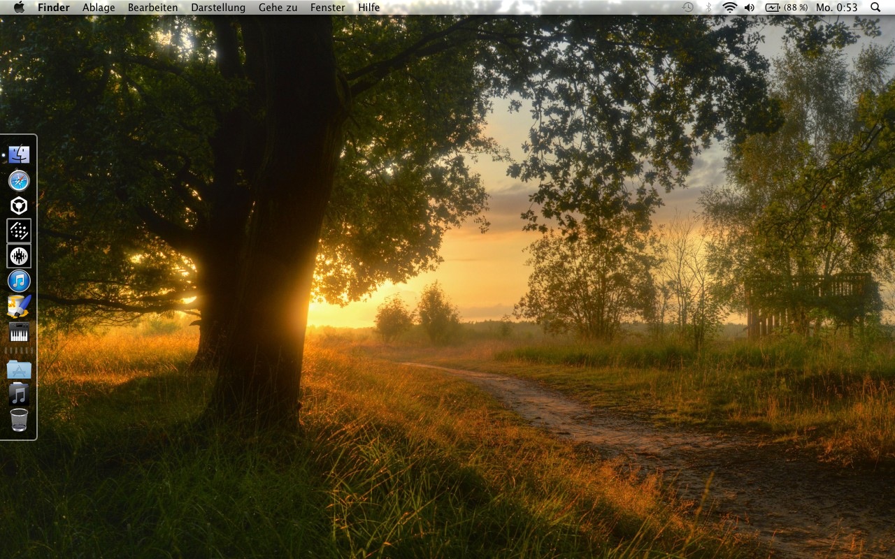
Task: Click the Wi-Fi status icon
Action: click(x=730, y=8)
